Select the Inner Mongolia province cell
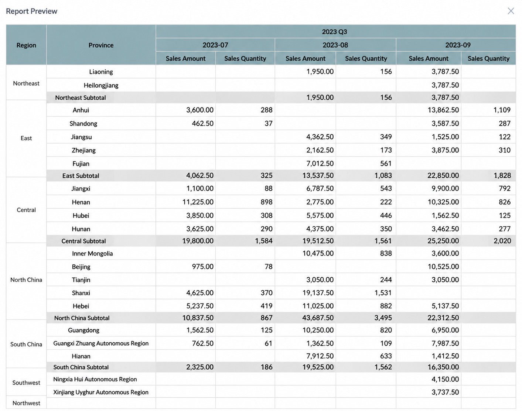522x411 pixels. click(x=101, y=254)
